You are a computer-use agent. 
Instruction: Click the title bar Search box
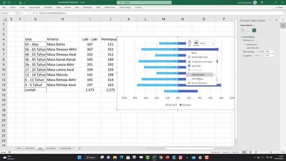pos(144,3)
